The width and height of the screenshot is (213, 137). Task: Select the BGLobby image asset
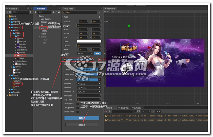21,44
